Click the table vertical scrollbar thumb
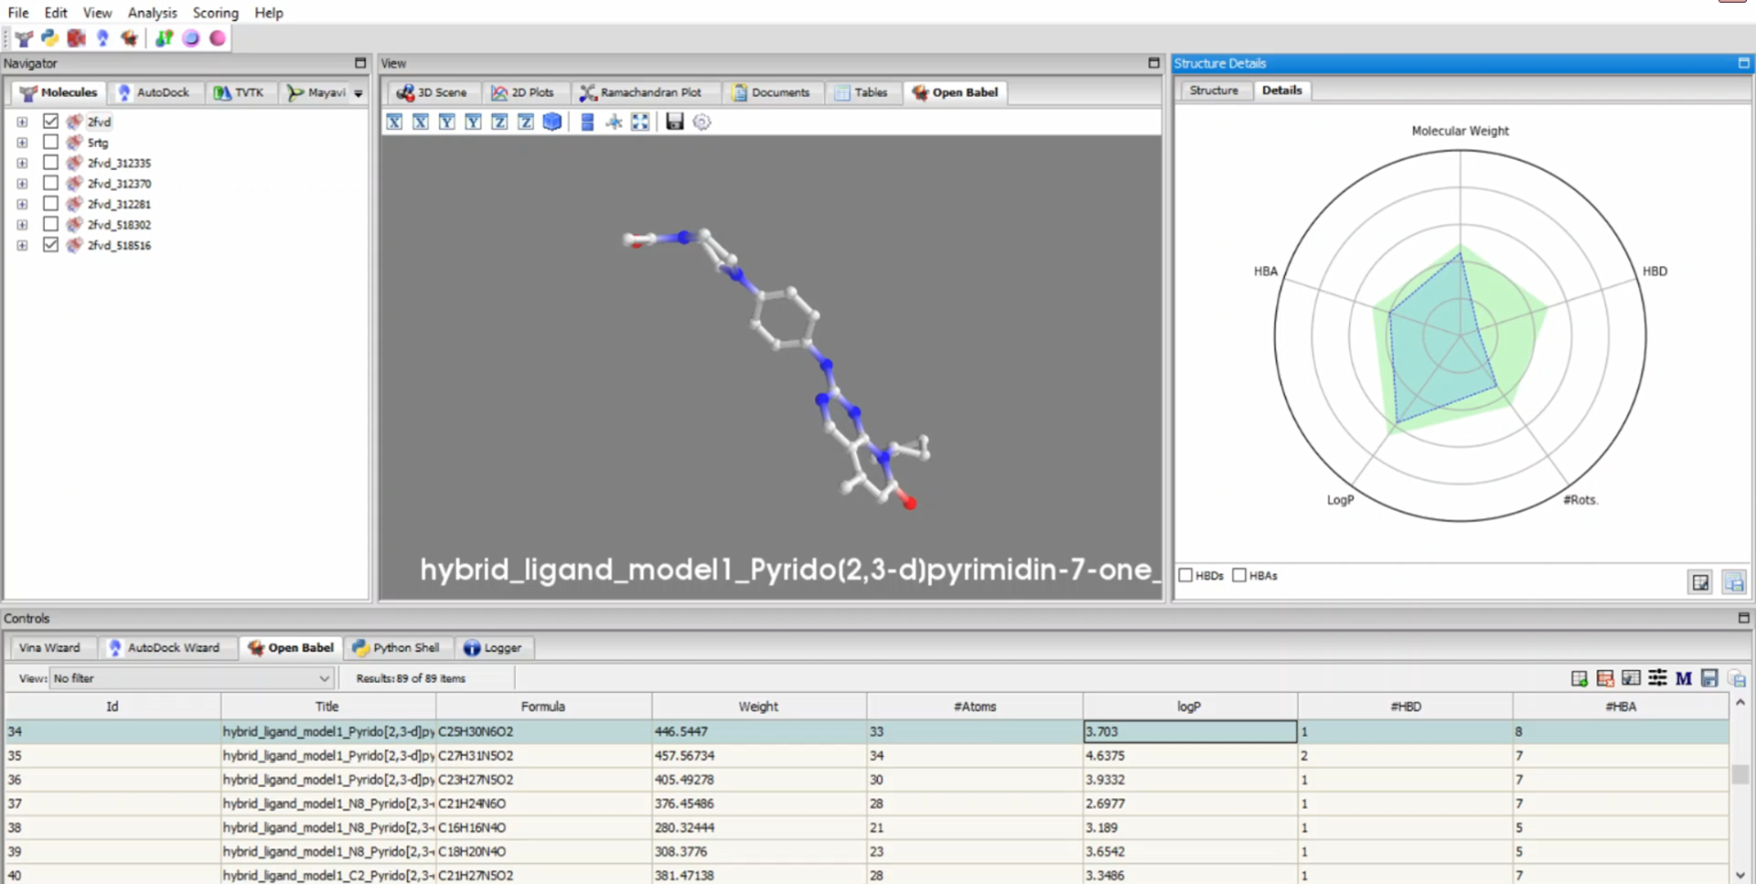 click(1740, 774)
